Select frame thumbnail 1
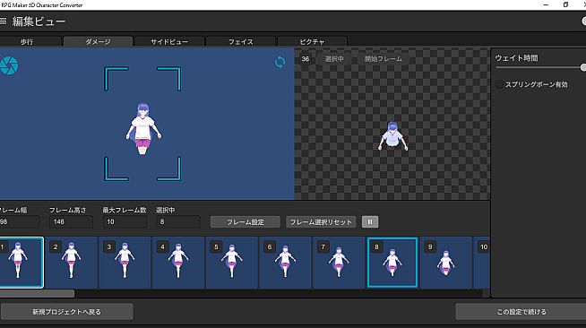The image size is (586, 328). (21, 263)
